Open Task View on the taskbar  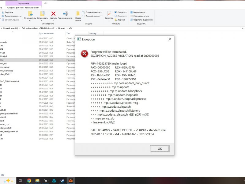(x=20, y=181)
